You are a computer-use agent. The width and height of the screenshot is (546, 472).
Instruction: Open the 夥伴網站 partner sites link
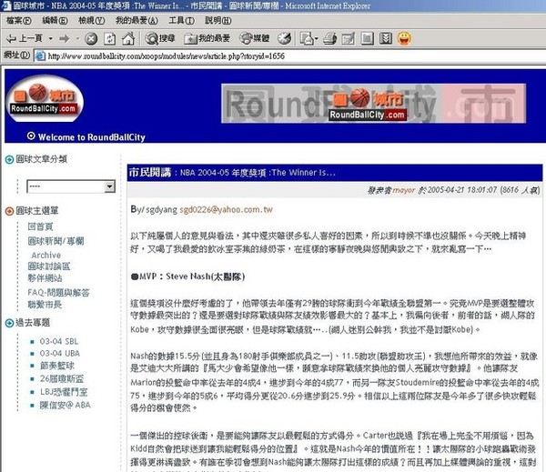click(x=45, y=278)
